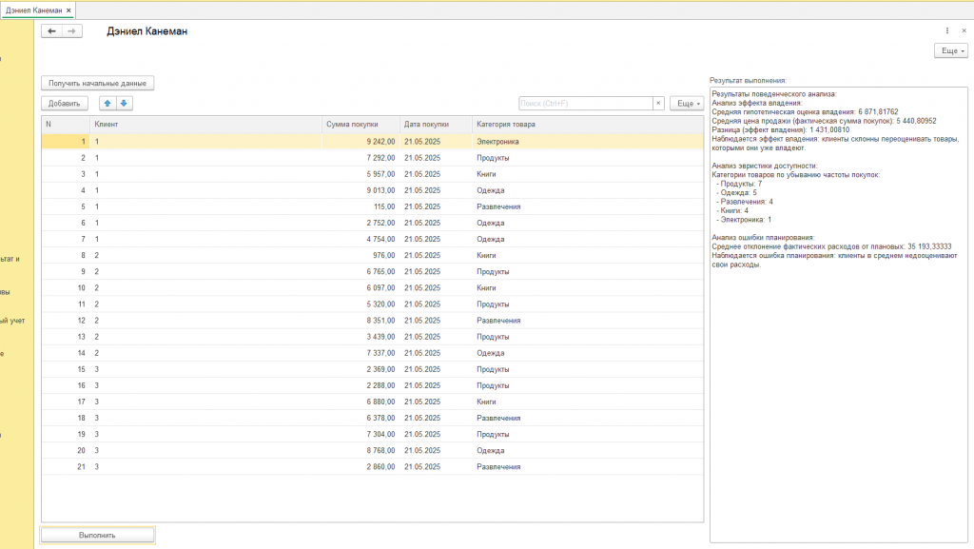Select the Электроника category cell
This screenshot has width=974, height=549.
tap(588, 142)
